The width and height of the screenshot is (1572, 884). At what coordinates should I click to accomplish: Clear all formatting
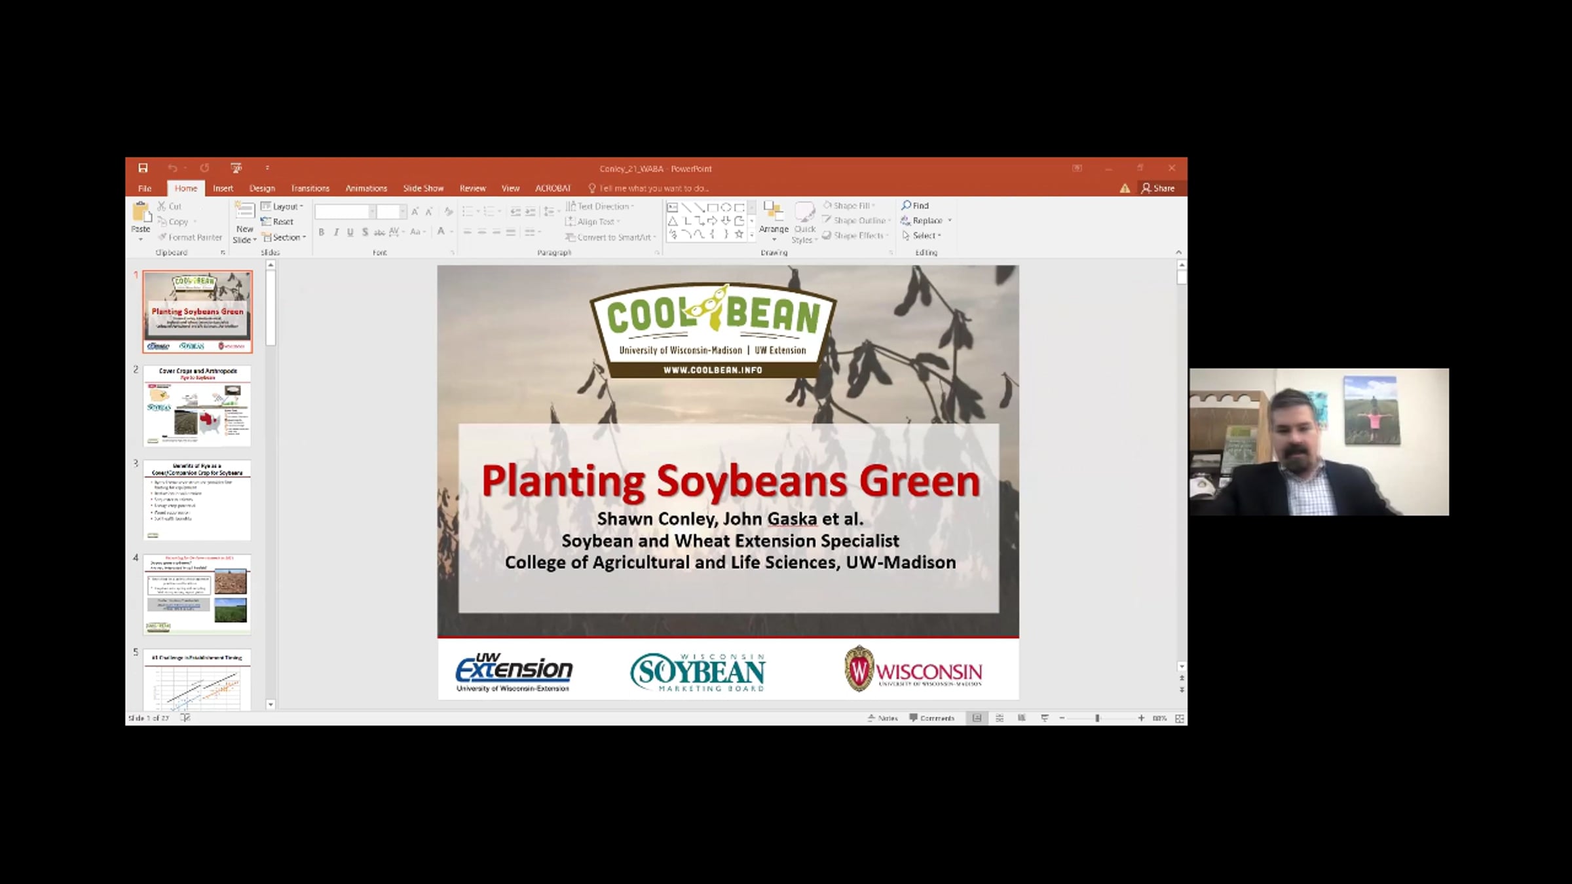coord(448,212)
